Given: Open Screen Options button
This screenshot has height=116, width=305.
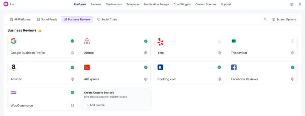Looking at the screenshot, I should [284, 19].
